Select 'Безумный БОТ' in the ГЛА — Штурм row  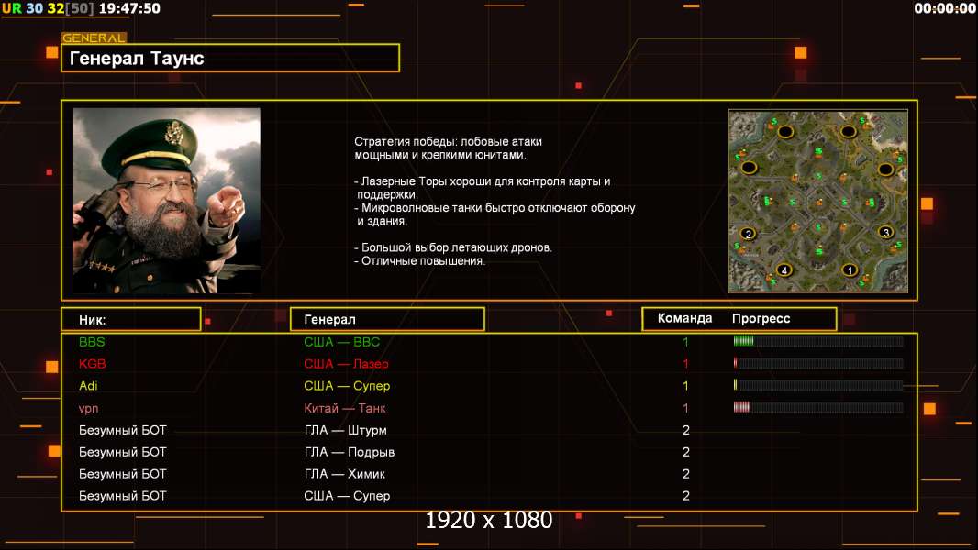(x=122, y=430)
